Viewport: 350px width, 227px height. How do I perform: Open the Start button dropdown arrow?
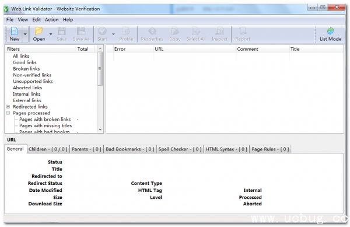(x=113, y=34)
